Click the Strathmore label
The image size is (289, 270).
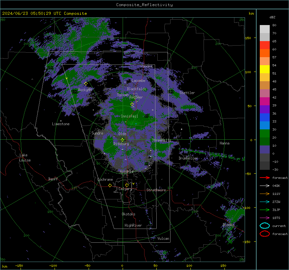tap(156, 190)
